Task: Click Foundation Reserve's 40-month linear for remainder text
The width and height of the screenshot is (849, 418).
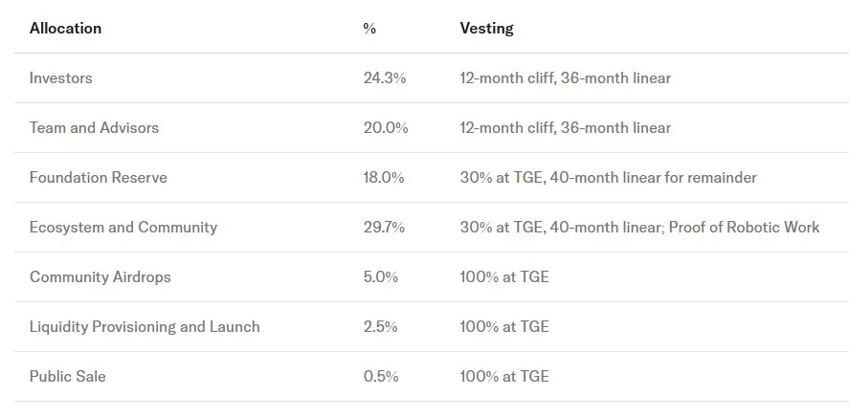Action: tap(654, 178)
